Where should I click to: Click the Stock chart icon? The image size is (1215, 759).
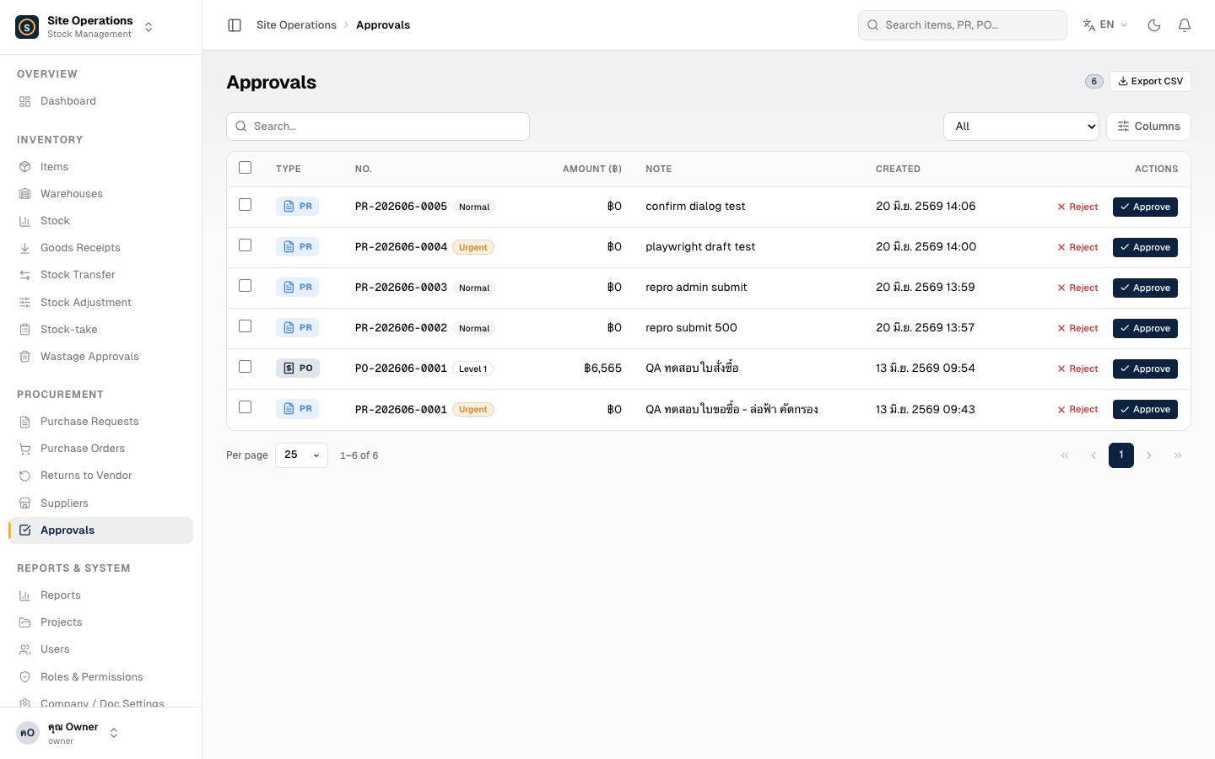tap(25, 221)
